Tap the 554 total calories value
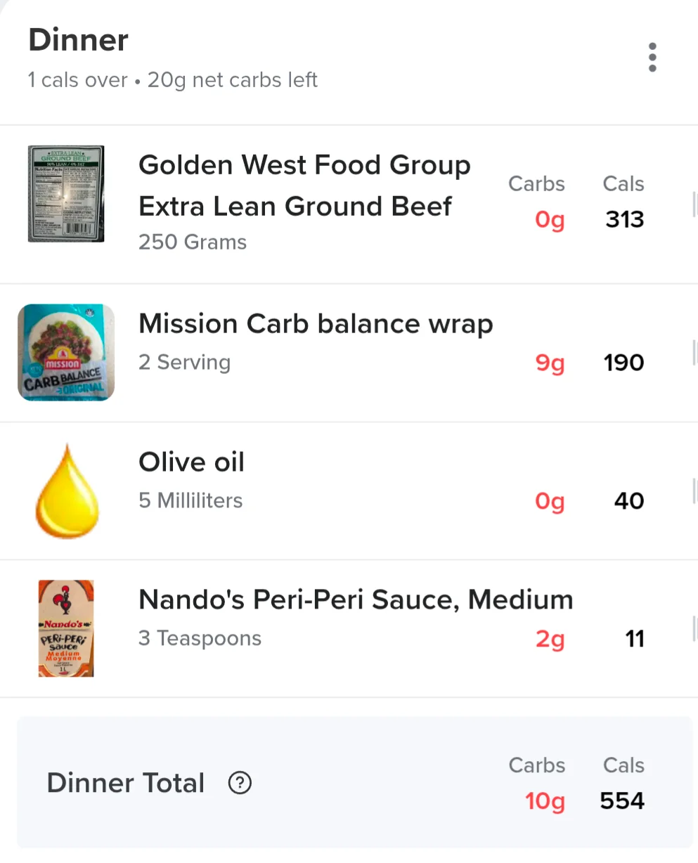 (x=622, y=800)
